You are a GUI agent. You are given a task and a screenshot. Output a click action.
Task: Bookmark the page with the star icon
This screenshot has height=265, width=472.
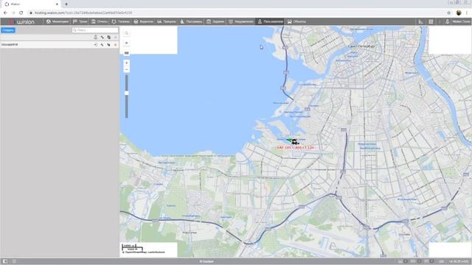pyautogui.click(x=449, y=13)
